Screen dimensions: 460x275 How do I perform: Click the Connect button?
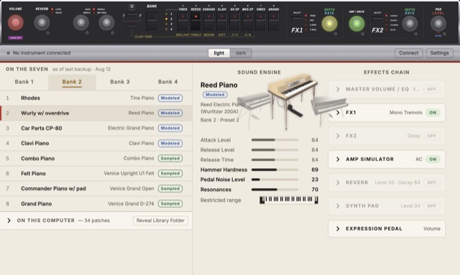(409, 53)
